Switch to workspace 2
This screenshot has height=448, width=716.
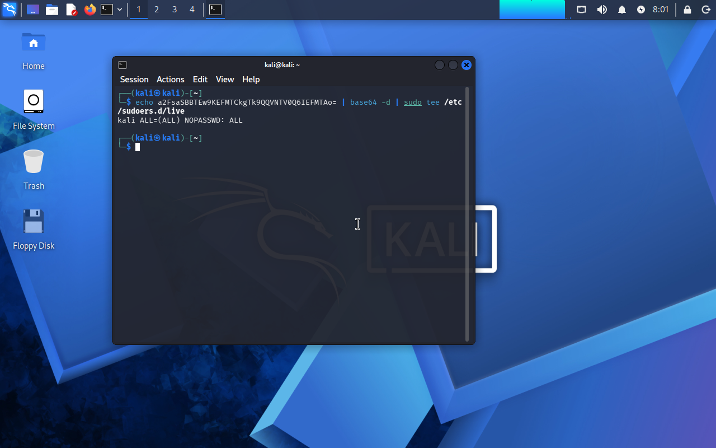pyautogui.click(x=157, y=10)
